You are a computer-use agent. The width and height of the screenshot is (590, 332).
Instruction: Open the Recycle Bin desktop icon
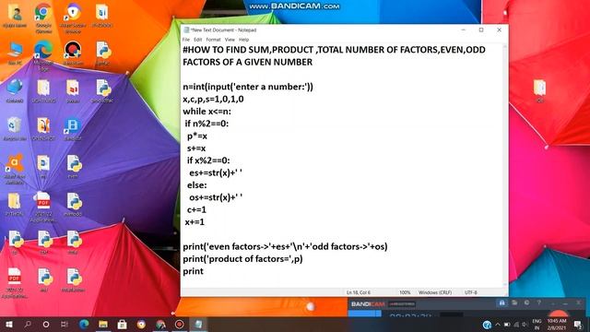coord(15,129)
